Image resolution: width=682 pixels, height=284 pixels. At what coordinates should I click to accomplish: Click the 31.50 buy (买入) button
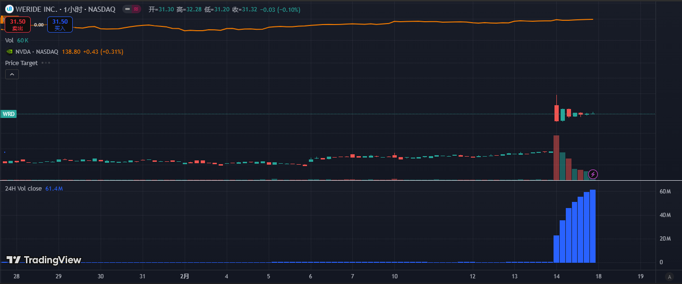[60, 24]
